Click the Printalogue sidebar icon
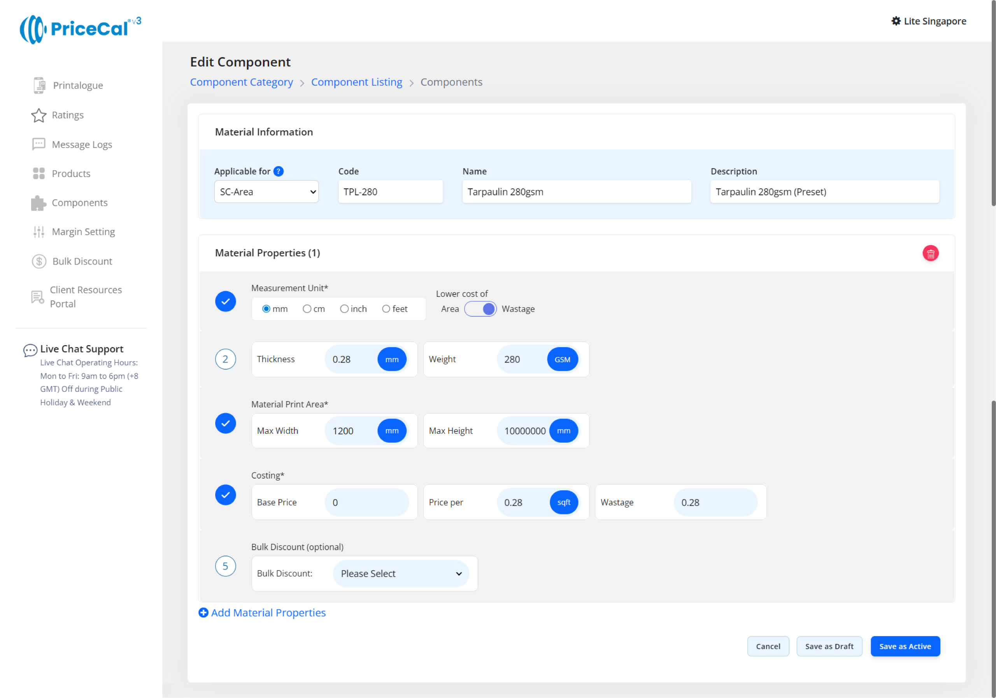Viewport: 996px width, 698px height. [x=39, y=86]
